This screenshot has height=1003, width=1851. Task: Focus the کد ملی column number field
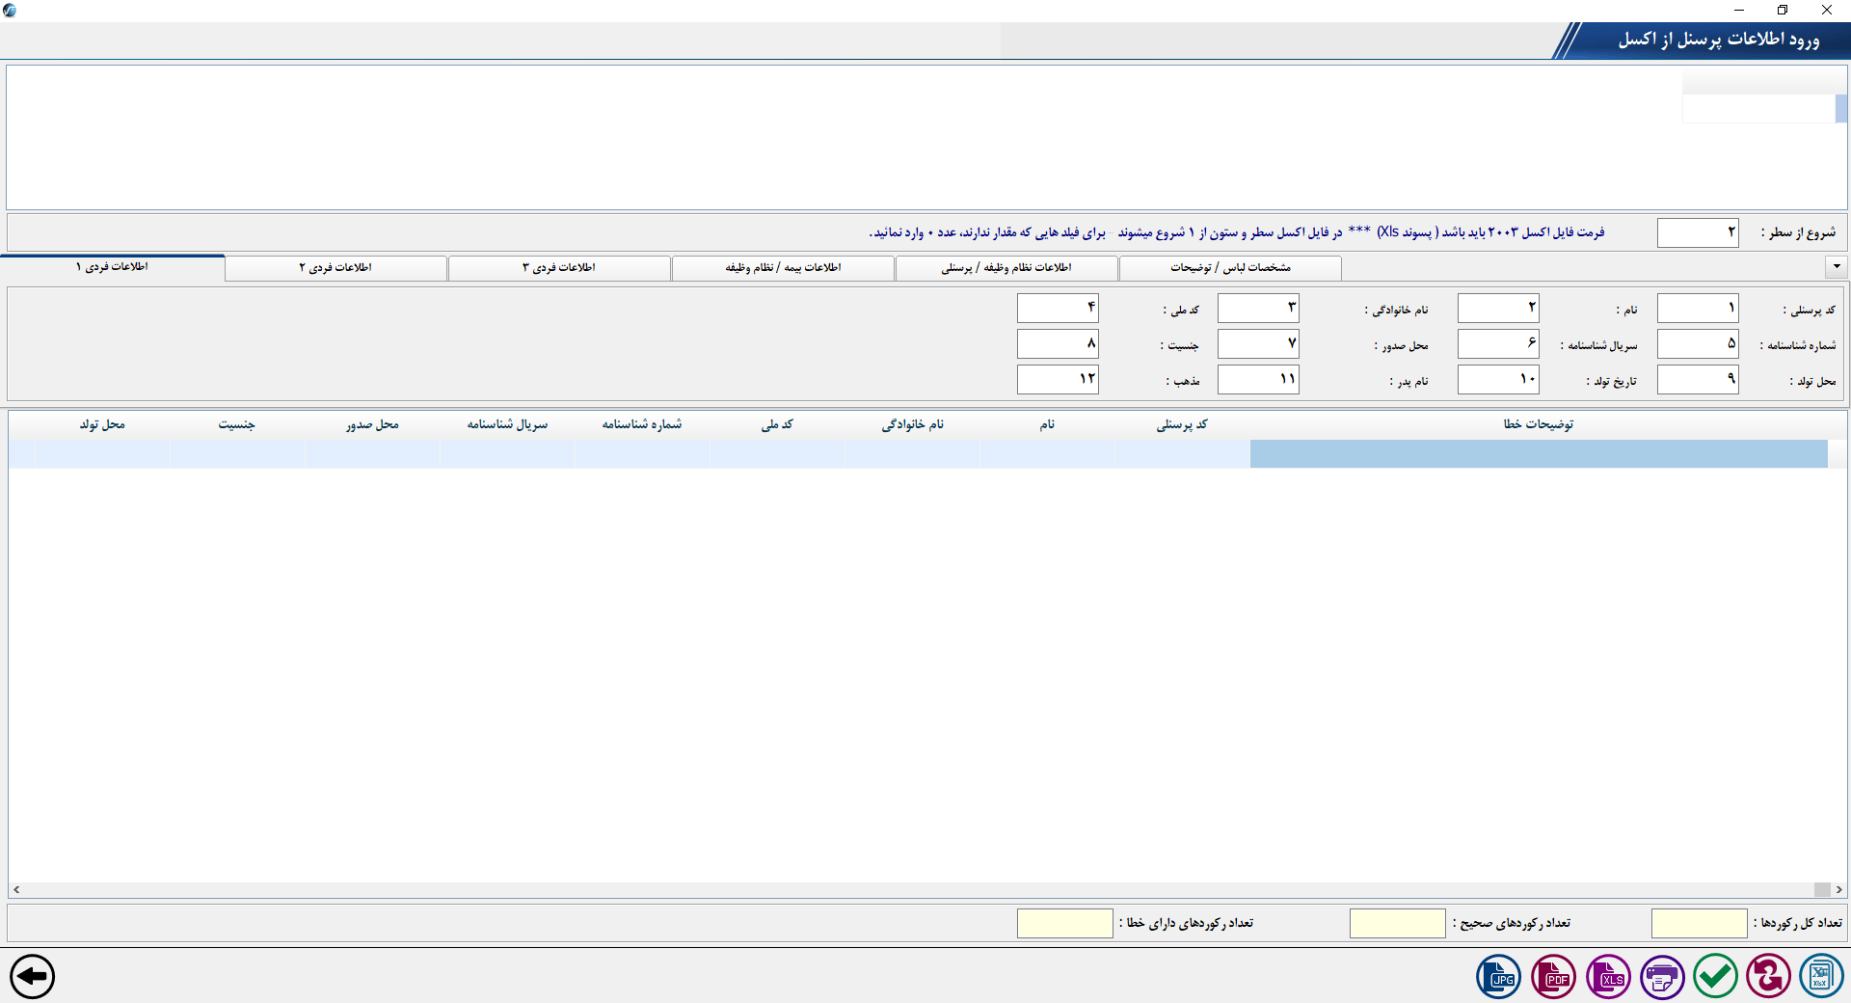1057,309
